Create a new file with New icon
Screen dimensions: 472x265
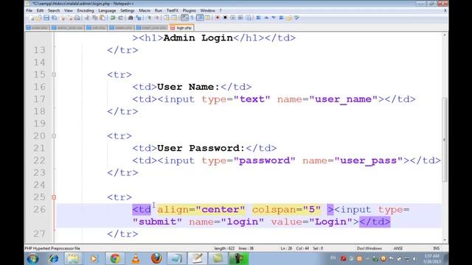point(32,18)
